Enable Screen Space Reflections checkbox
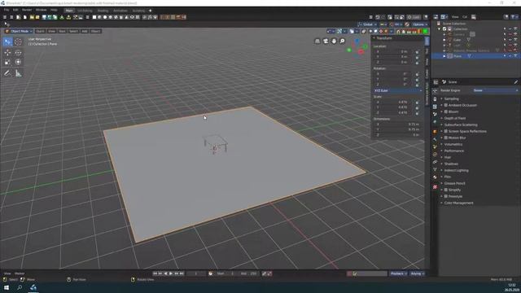 (x=446, y=131)
